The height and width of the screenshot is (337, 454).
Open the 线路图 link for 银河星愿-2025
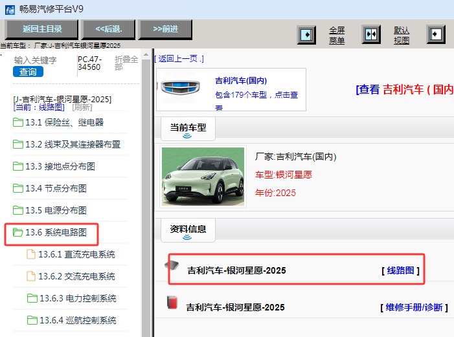[400, 270]
